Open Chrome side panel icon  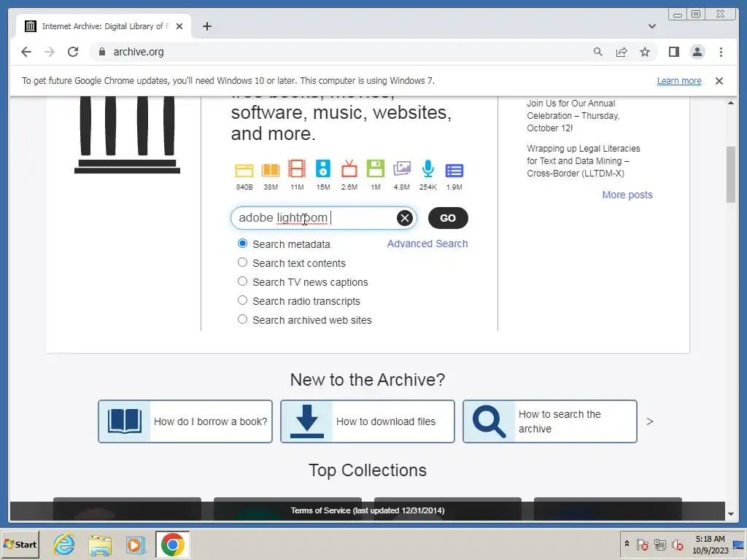(673, 52)
